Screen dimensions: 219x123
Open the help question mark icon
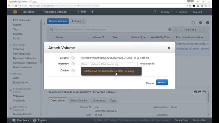(208, 23)
